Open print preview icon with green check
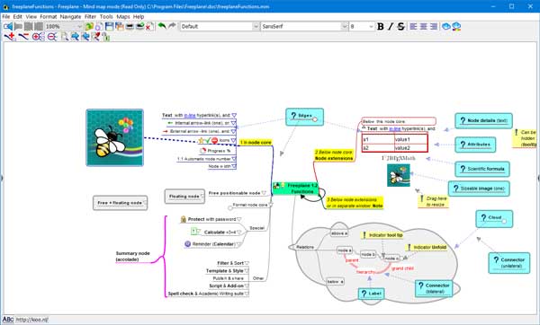Image resolution: width=540 pixels, height=325 pixels. (139, 26)
